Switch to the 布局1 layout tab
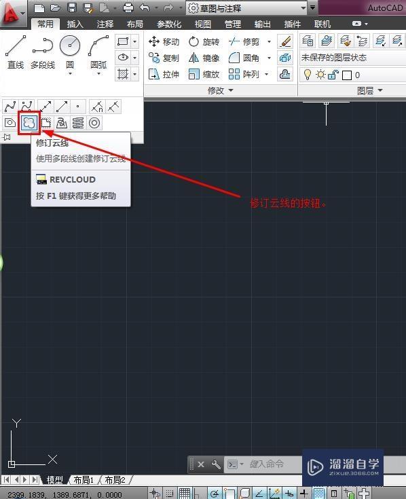The width and height of the screenshot is (406, 499). point(84,479)
